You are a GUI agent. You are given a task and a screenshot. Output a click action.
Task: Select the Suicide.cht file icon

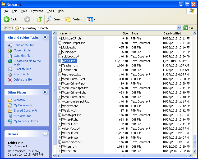(59, 47)
